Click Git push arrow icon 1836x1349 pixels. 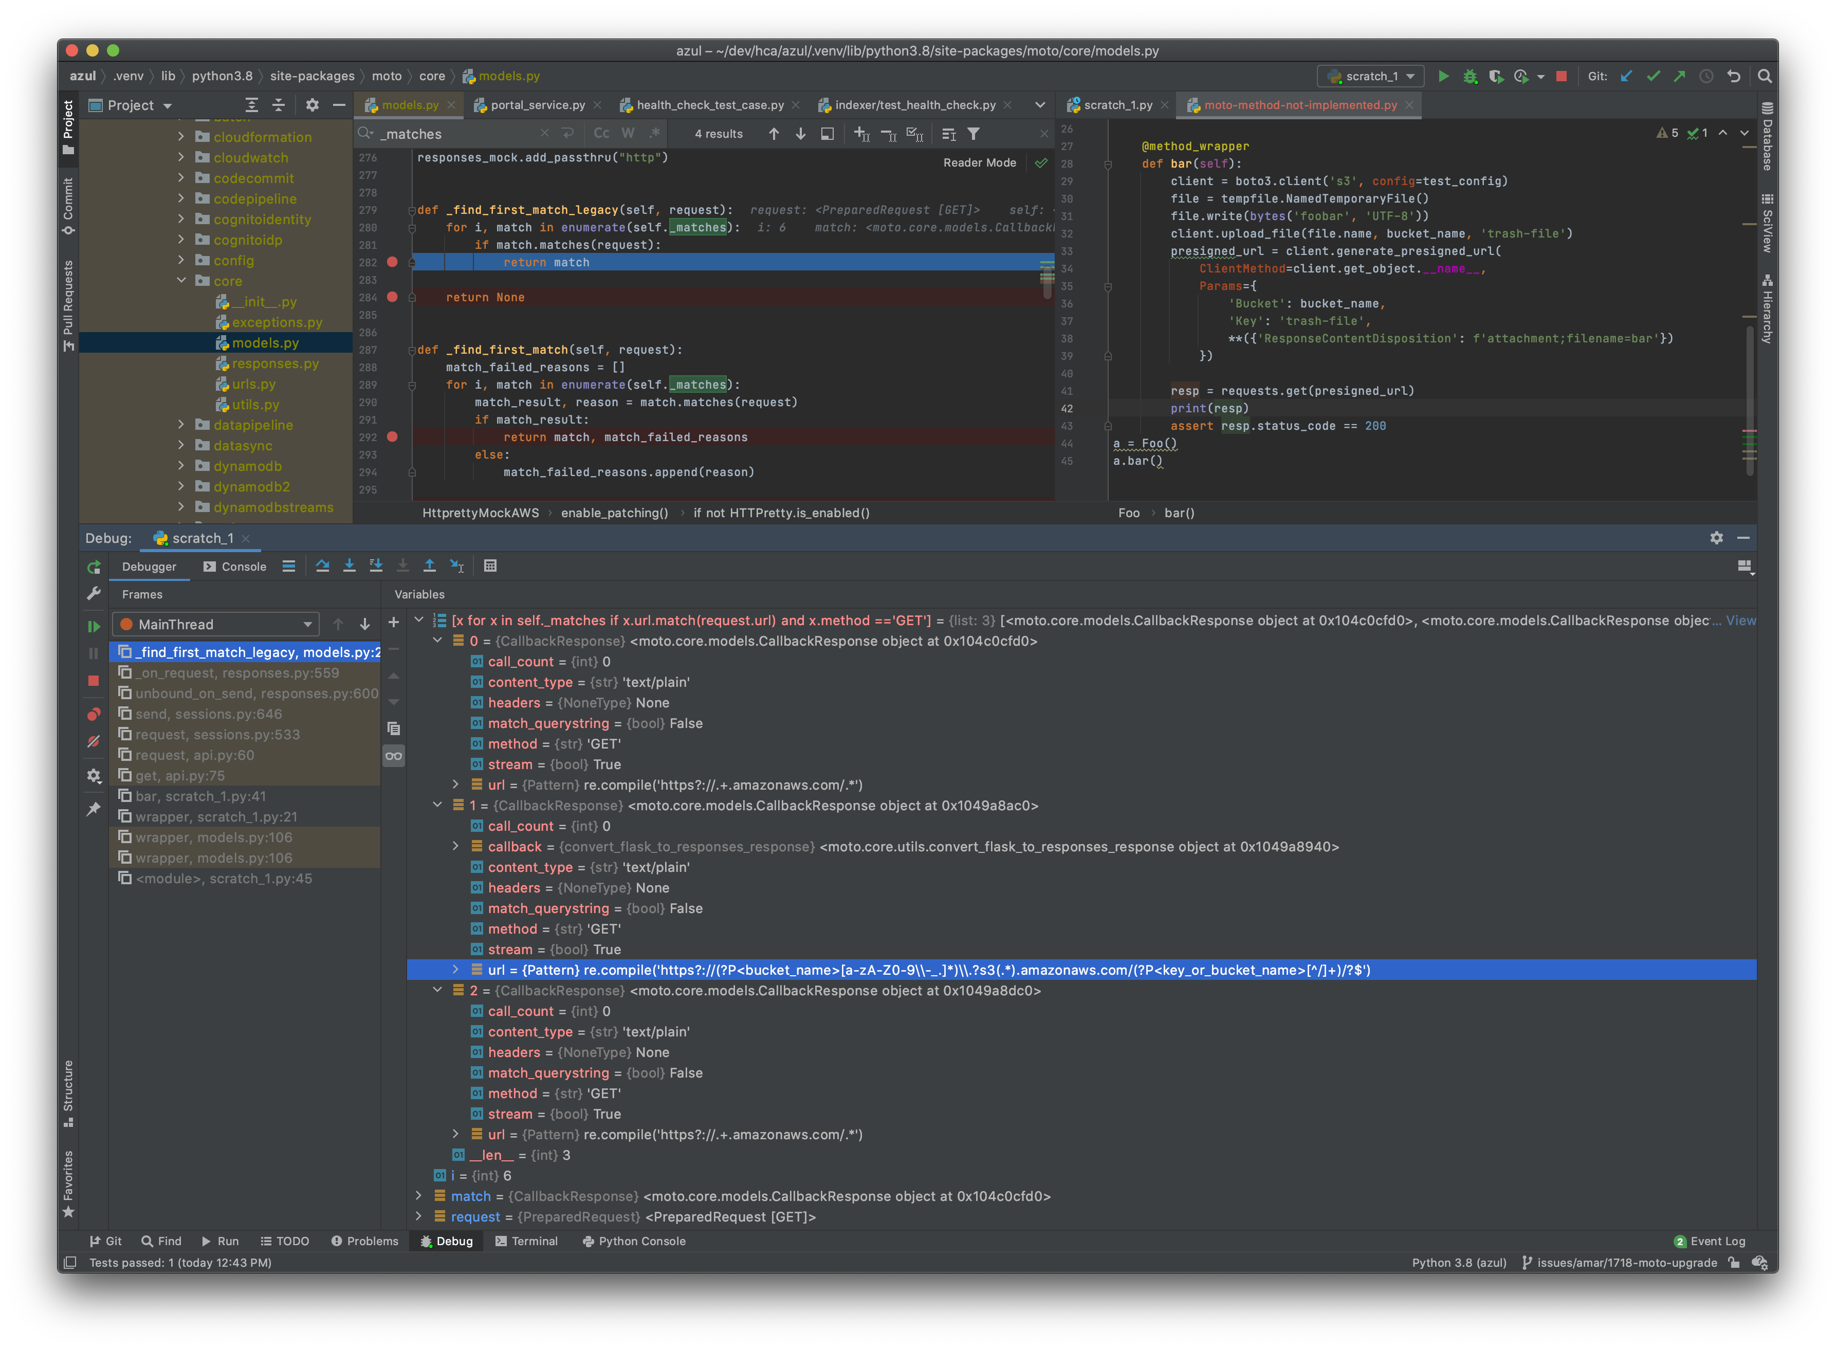point(1679,76)
